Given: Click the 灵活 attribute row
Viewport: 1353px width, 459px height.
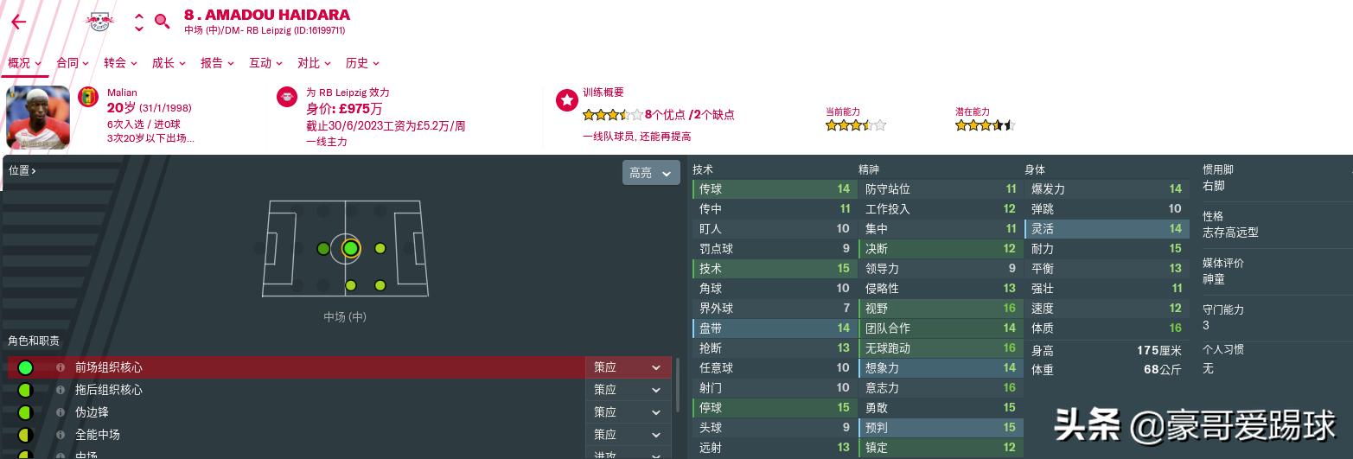Looking at the screenshot, I should click(x=1106, y=229).
